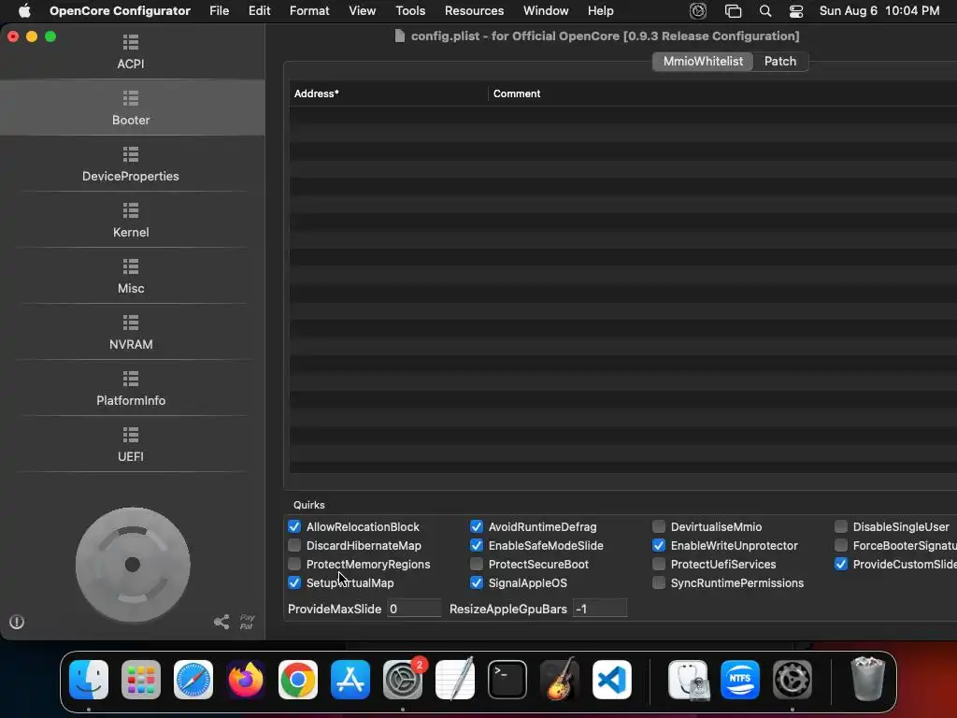
Task: Open Disk Utility from the Dock
Action: point(688,680)
